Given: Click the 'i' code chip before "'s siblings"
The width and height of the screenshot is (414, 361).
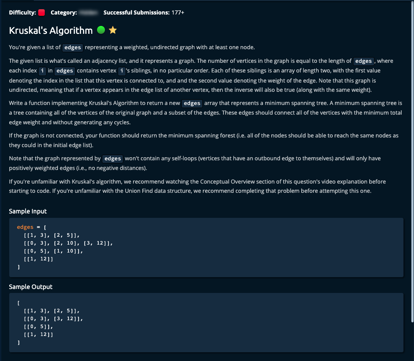Looking at the screenshot, I should 122,71.
